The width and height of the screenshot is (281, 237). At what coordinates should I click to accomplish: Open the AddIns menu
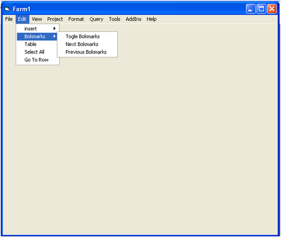(133, 19)
